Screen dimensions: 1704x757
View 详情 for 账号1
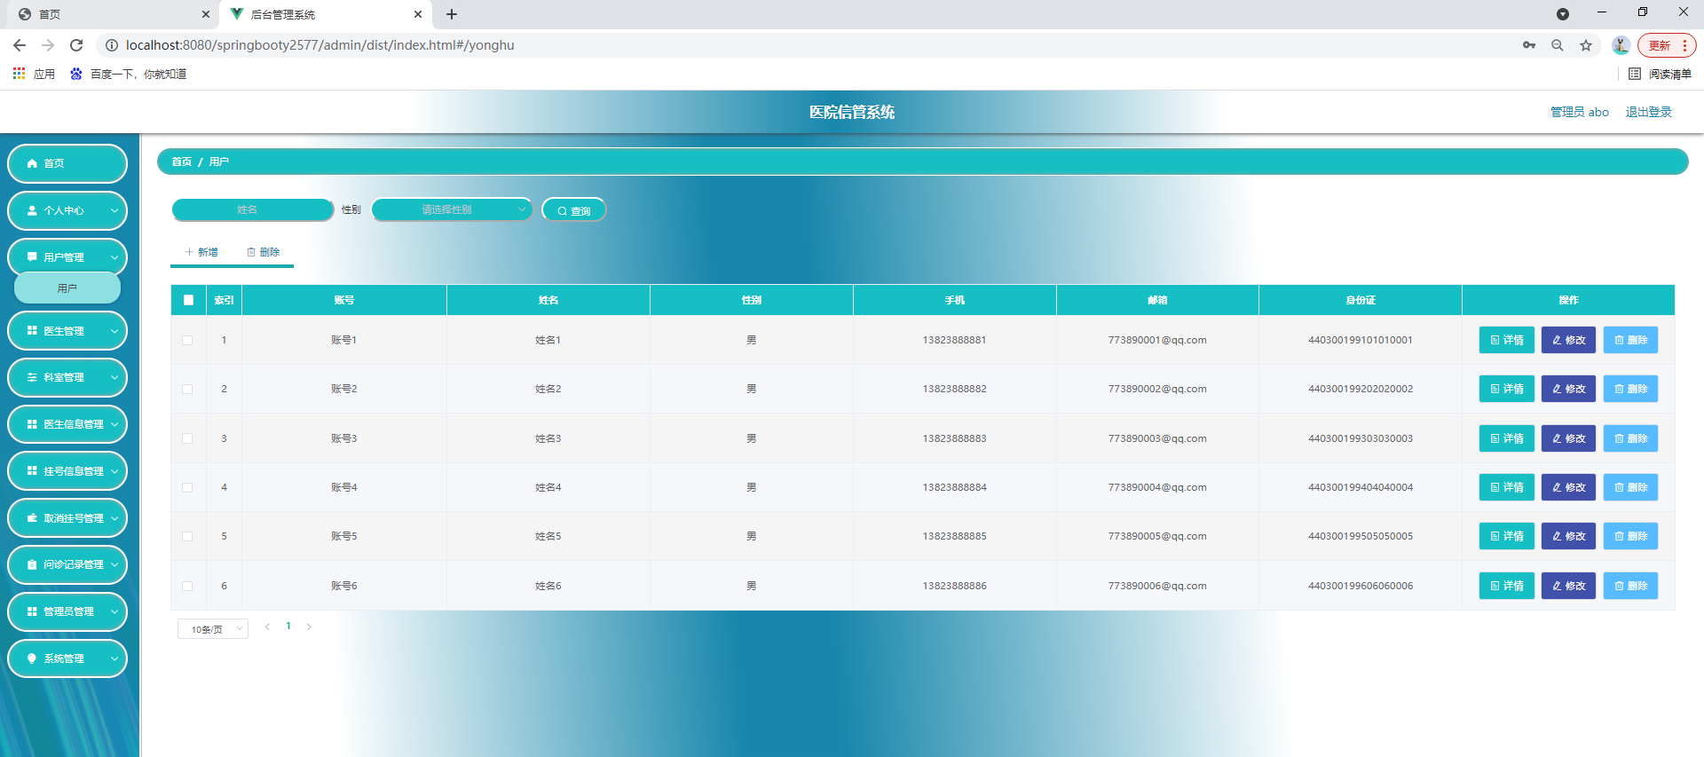pos(1506,340)
